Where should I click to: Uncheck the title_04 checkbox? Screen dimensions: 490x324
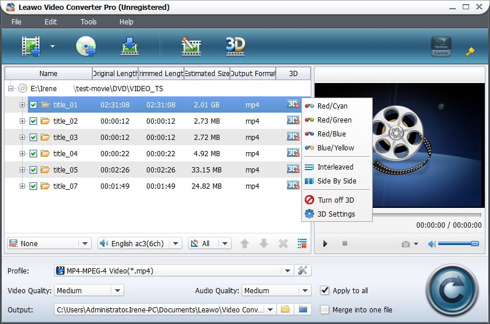33,153
